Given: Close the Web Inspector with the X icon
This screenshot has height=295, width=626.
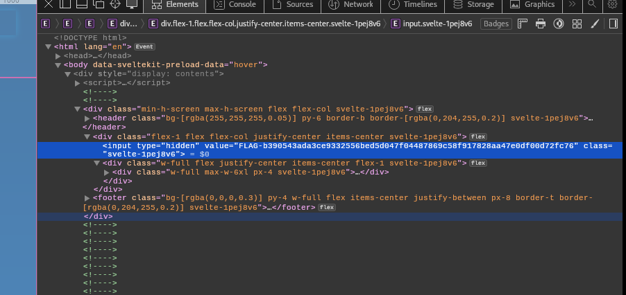Looking at the screenshot, I should point(48,4).
